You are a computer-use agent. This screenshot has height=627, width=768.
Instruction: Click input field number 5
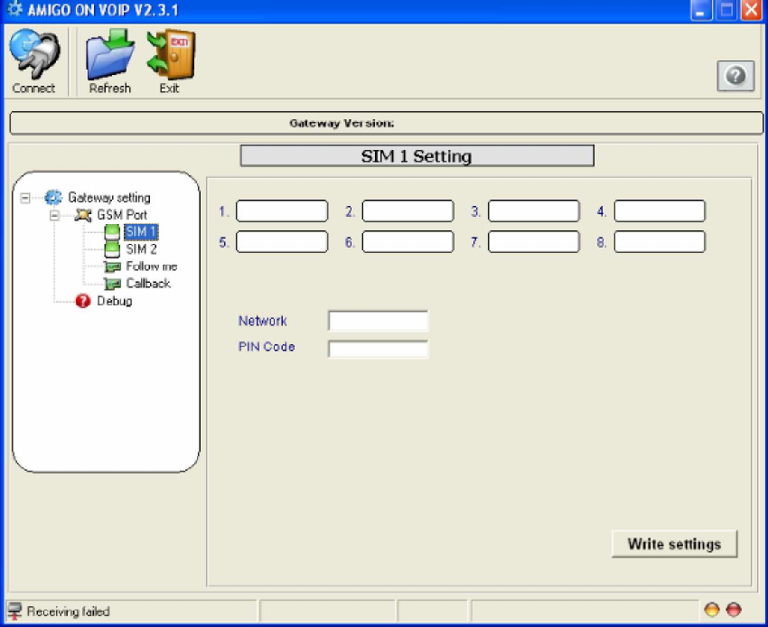[x=282, y=242]
